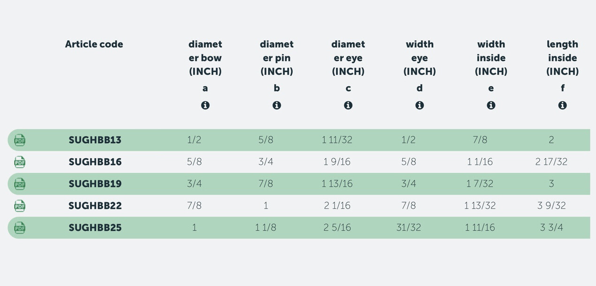Click the width eye (INCH) header

420,58
